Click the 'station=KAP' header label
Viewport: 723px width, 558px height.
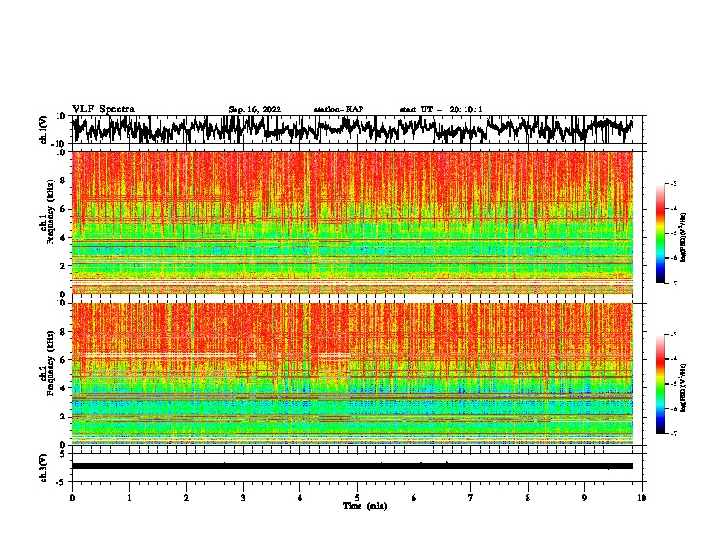pyautogui.click(x=339, y=109)
